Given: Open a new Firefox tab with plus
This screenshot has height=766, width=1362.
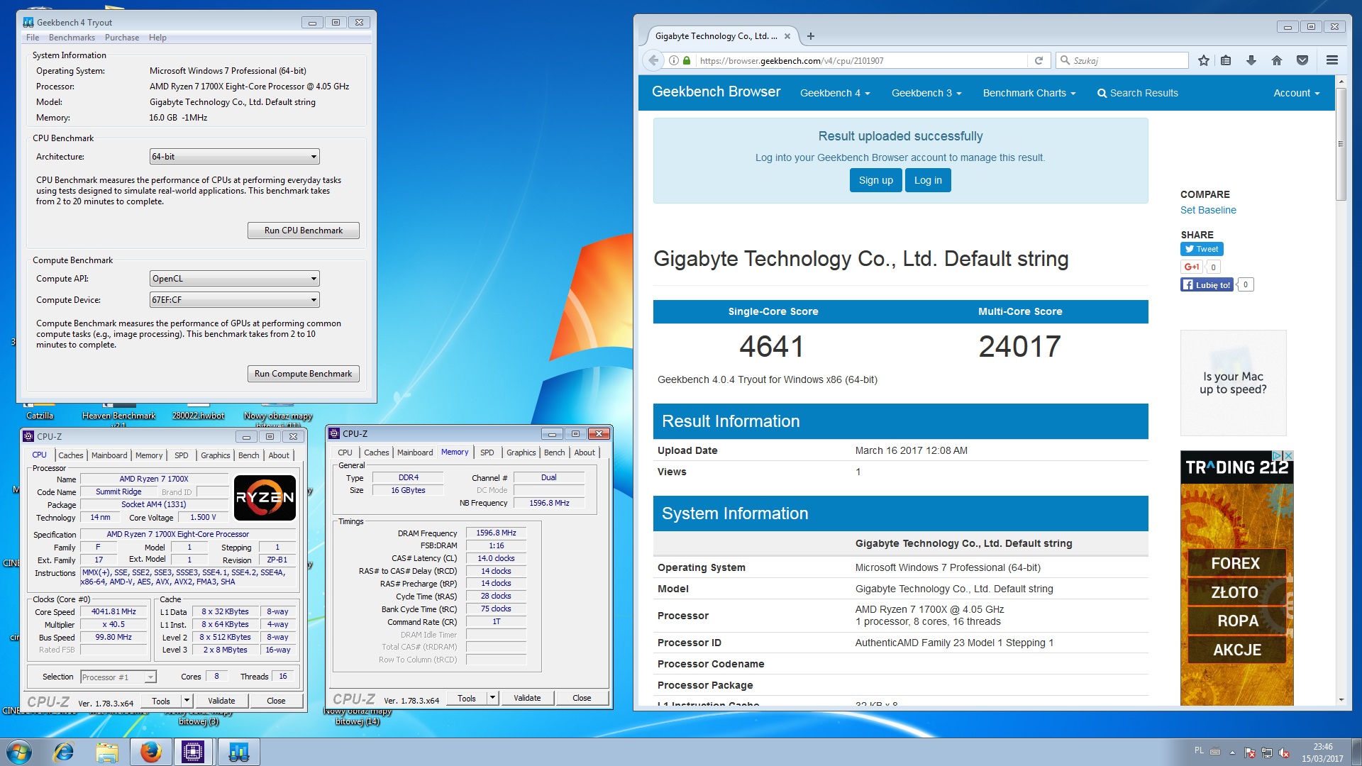Looking at the screenshot, I should [x=811, y=36].
